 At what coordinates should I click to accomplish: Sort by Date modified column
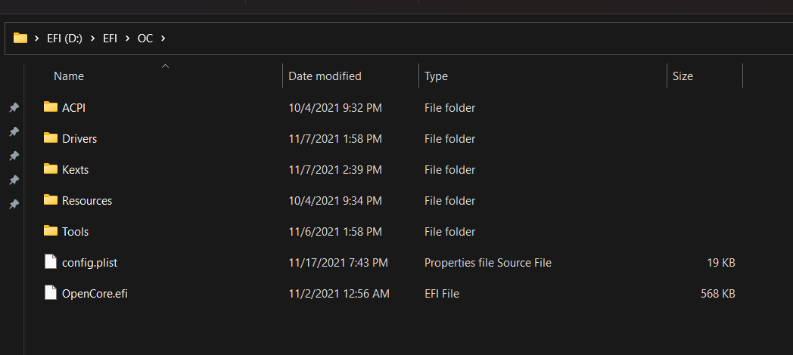[325, 76]
